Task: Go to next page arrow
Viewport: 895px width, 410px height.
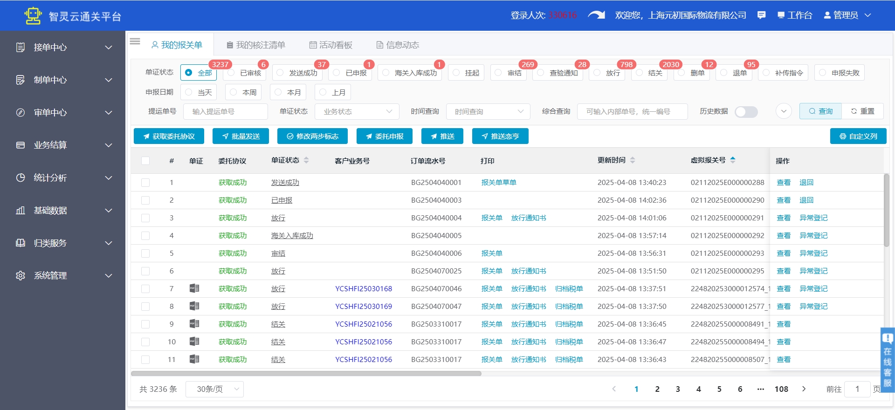Action: point(804,389)
